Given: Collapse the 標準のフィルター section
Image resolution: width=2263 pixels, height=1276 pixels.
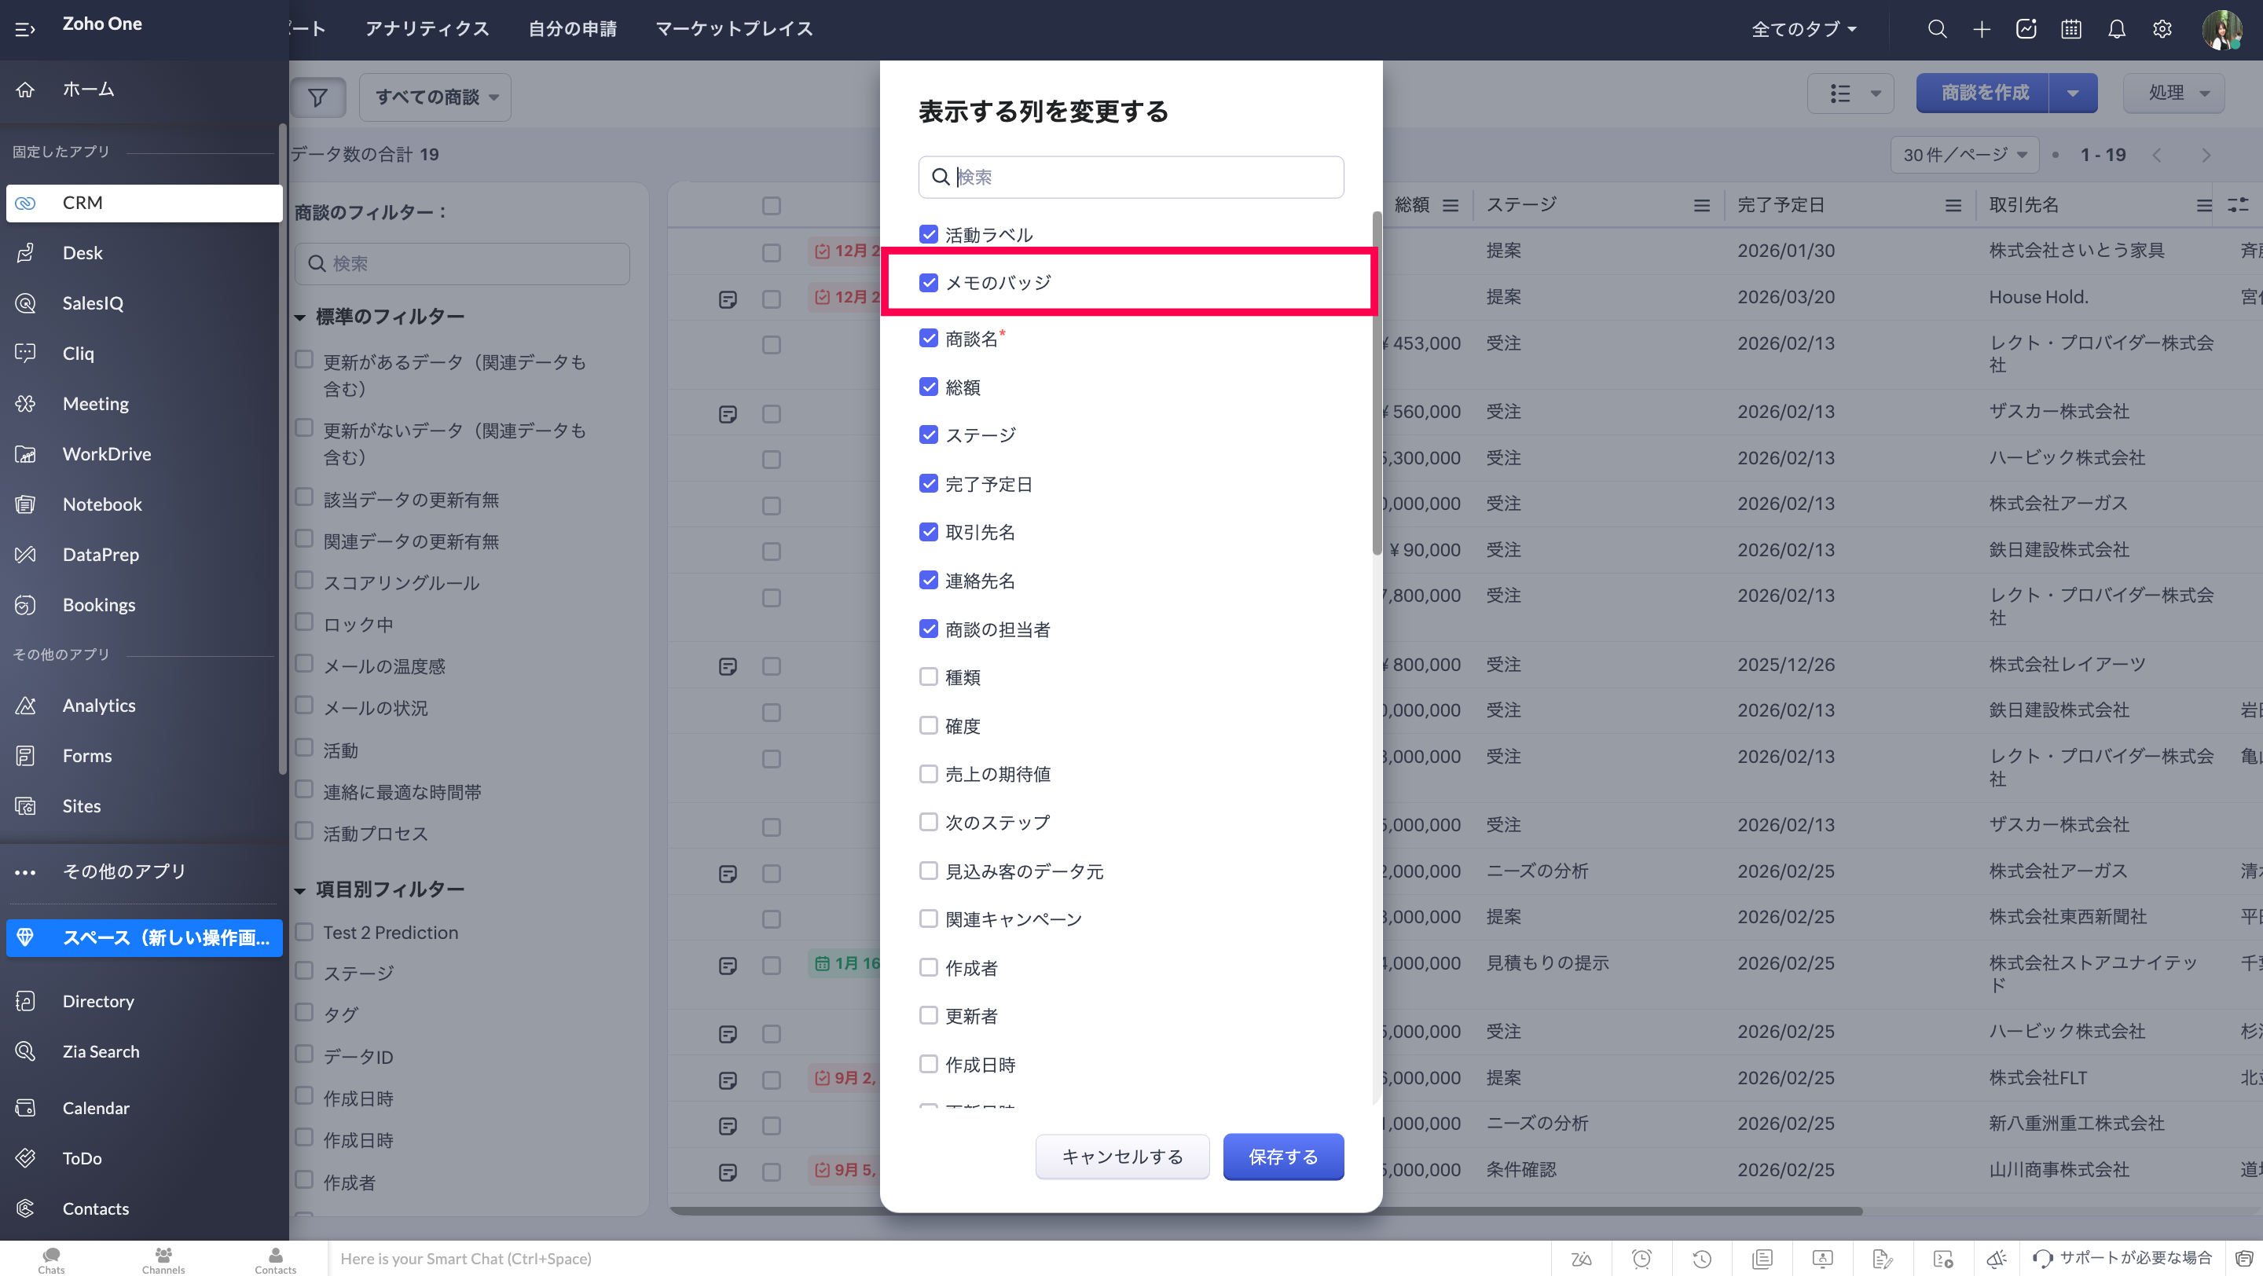Looking at the screenshot, I should tap(300, 317).
